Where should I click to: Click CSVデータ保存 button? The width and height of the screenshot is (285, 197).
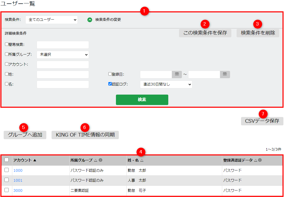pyautogui.click(x=262, y=121)
